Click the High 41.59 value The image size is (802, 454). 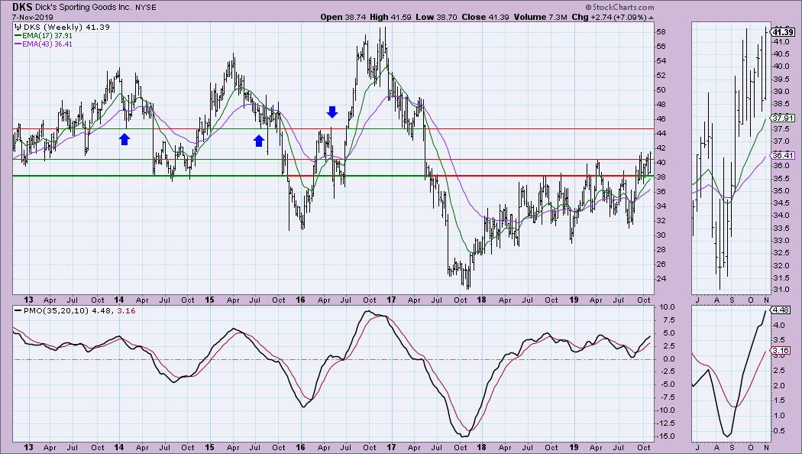pyautogui.click(x=391, y=17)
